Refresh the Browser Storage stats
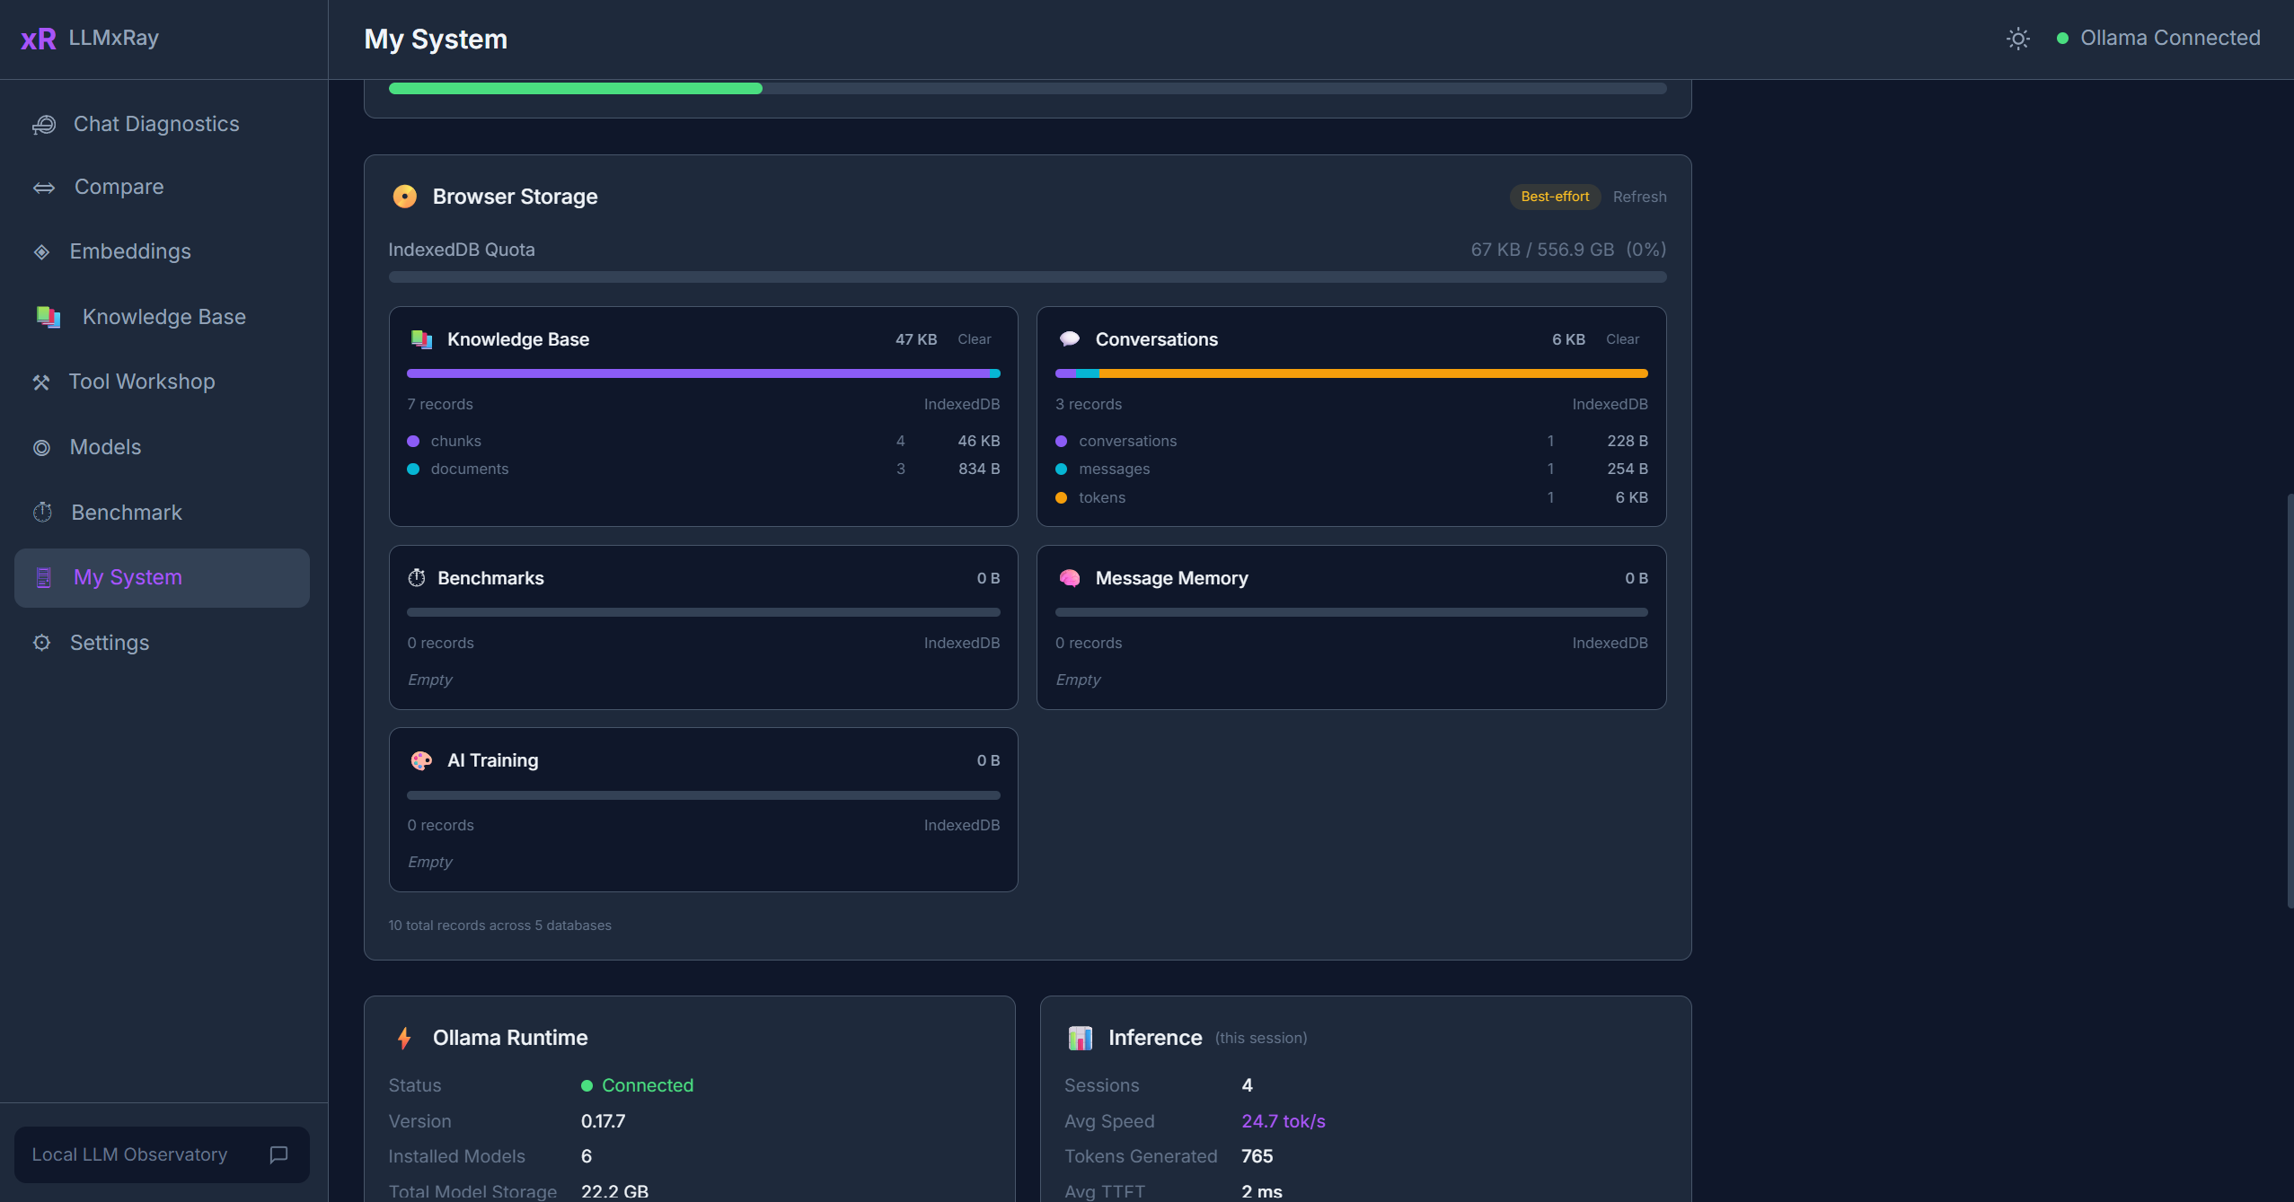This screenshot has width=2294, height=1202. [1638, 197]
